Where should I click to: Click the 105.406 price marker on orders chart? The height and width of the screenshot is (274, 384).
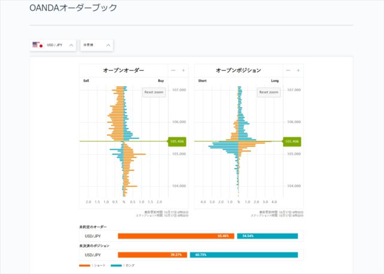[177, 141]
